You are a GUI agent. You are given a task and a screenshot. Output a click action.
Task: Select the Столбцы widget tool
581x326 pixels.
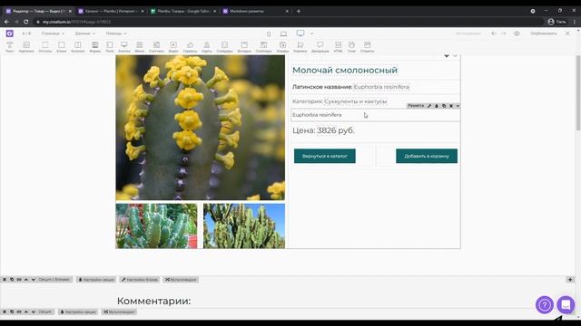(263, 47)
